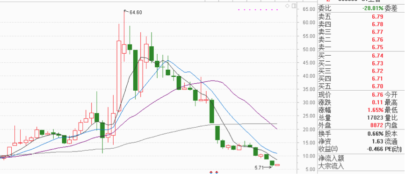Select the 5.71 low price label
The height and width of the screenshot is (174, 405).
259,168
